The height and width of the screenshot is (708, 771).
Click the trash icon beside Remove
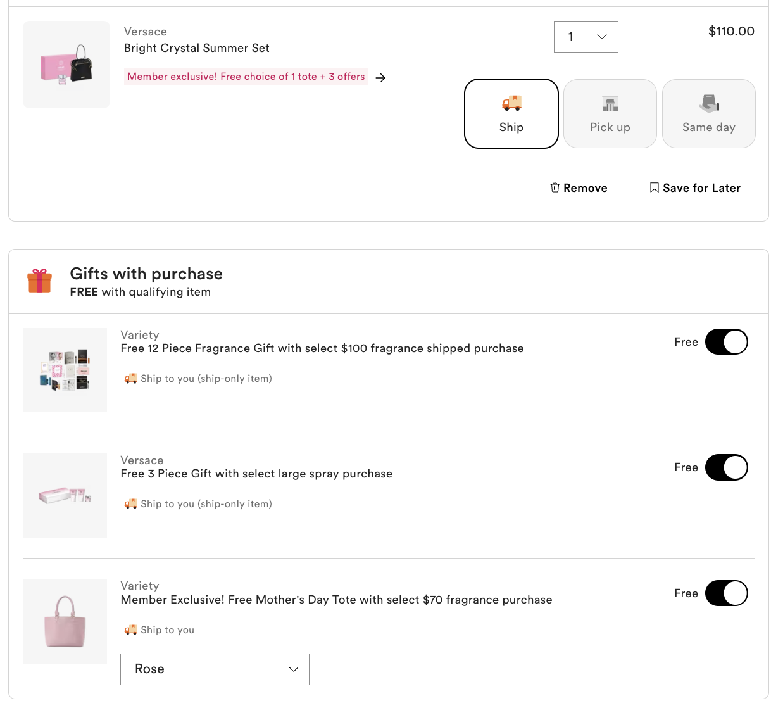tap(555, 187)
